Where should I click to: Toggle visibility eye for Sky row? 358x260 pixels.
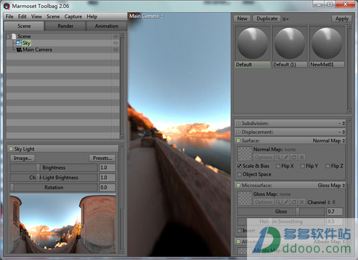[116, 43]
